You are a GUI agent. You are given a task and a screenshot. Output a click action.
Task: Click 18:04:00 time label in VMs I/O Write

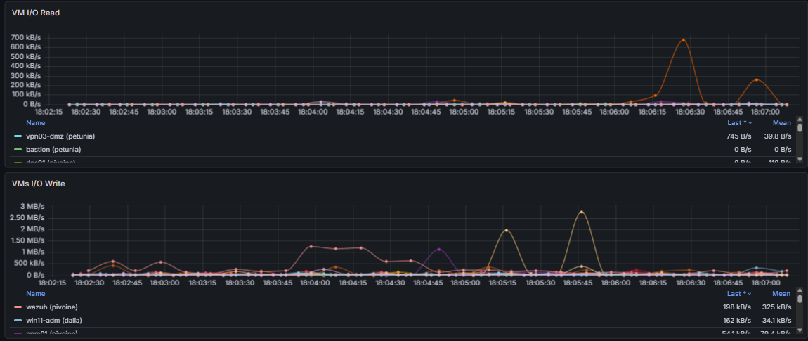315,283
